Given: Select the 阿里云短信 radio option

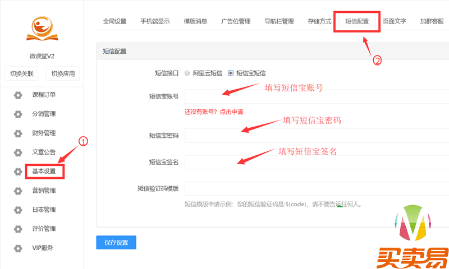Looking at the screenshot, I should 187,73.
